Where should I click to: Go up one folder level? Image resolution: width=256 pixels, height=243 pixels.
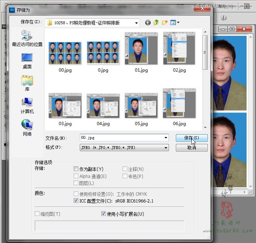coord(156,22)
